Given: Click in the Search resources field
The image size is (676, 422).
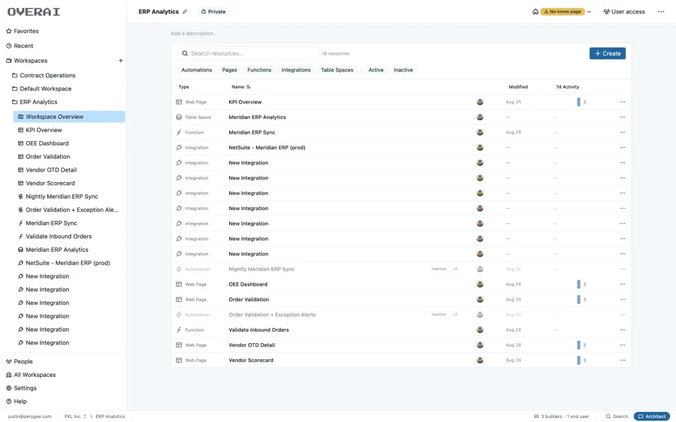Looking at the screenshot, I should [248, 53].
